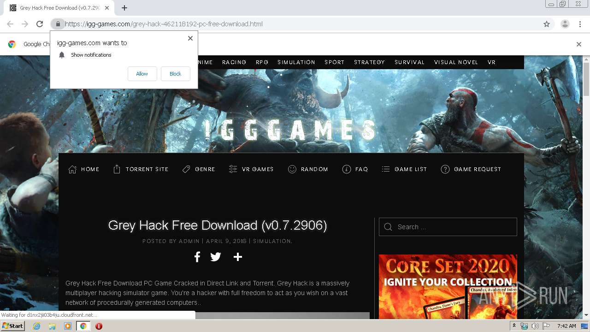Click the browser forward arrow
Image resolution: width=590 pixels, height=332 pixels.
[x=25, y=24]
